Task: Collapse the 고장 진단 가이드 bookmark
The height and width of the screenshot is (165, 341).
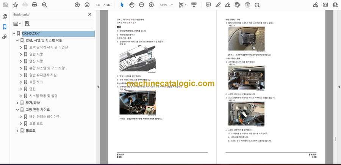Action: click(x=17, y=110)
